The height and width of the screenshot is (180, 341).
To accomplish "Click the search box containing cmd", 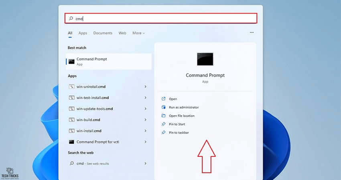I will click(x=161, y=18).
